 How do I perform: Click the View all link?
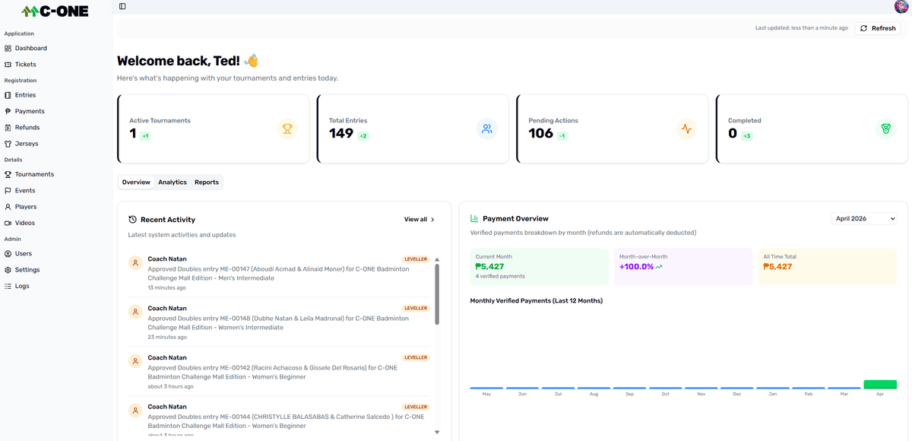click(420, 220)
